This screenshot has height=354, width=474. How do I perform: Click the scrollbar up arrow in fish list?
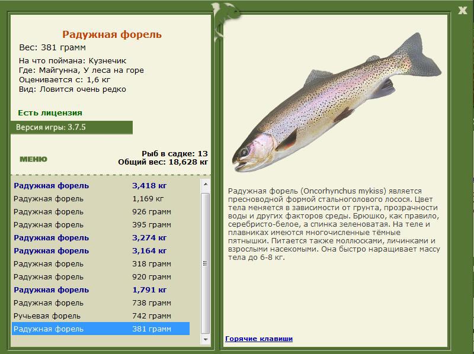tap(206, 184)
